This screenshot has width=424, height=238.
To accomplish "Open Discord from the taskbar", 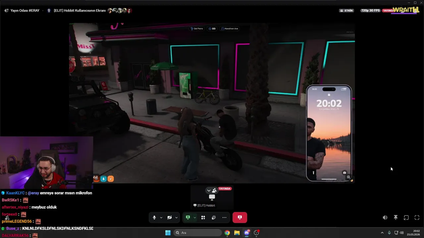I will pos(246,233).
